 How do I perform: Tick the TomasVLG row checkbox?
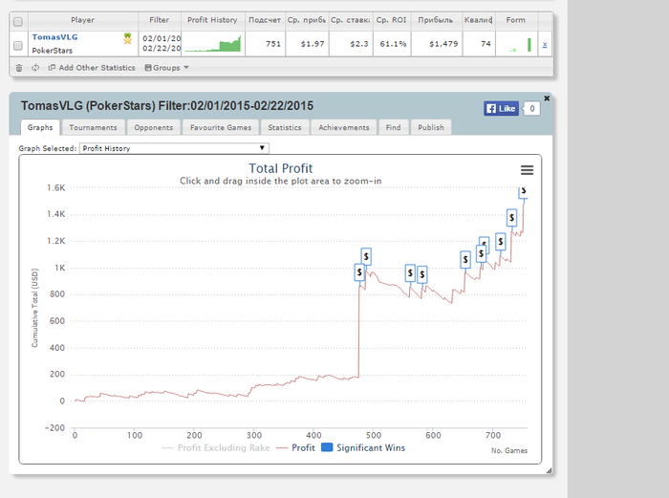pyautogui.click(x=18, y=45)
